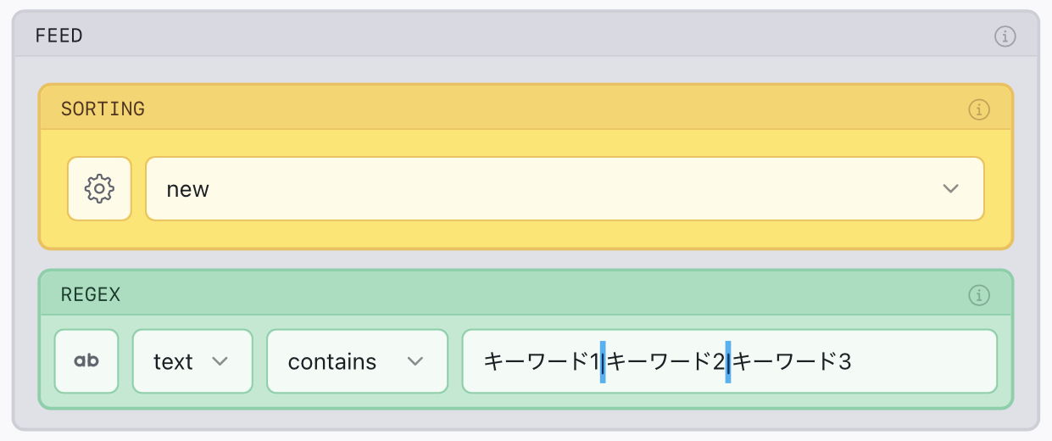
Task: Click the FEED block info icon
Action: pyautogui.click(x=1005, y=36)
